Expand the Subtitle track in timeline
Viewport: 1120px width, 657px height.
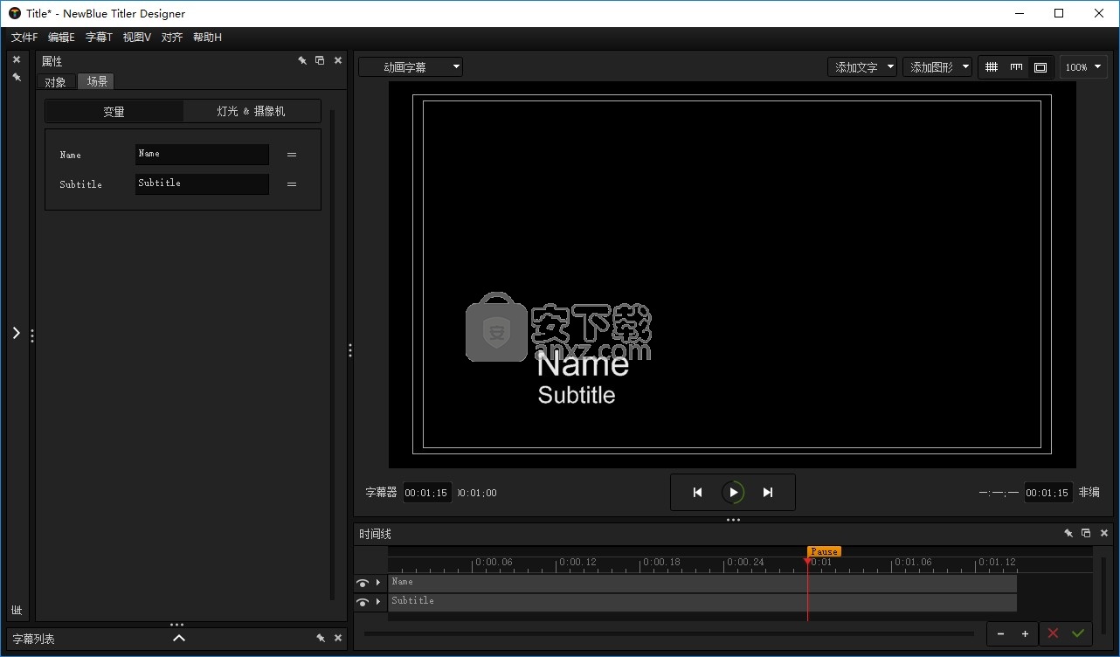click(378, 602)
